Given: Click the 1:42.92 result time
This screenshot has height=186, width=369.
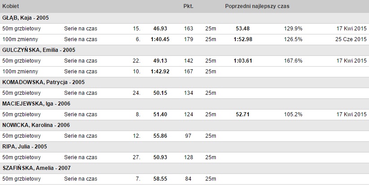Looking at the screenshot, I should [x=160, y=72].
